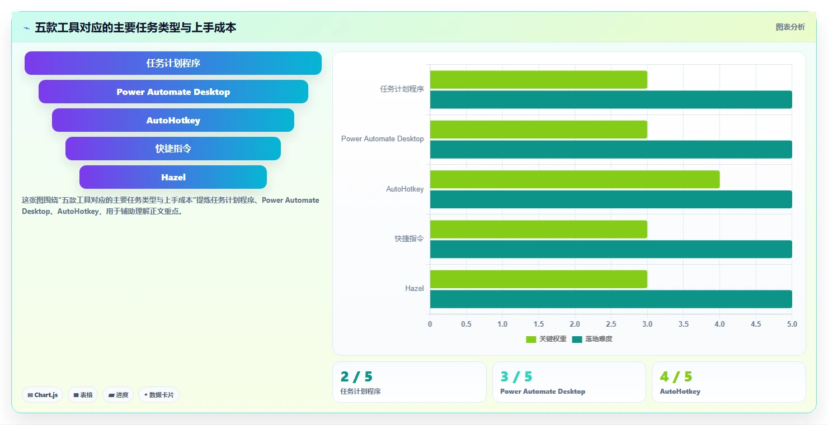The width and height of the screenshot is (828, 425).
Task: Toggle the 落地难度 legend item
Action: pos(592,339)
